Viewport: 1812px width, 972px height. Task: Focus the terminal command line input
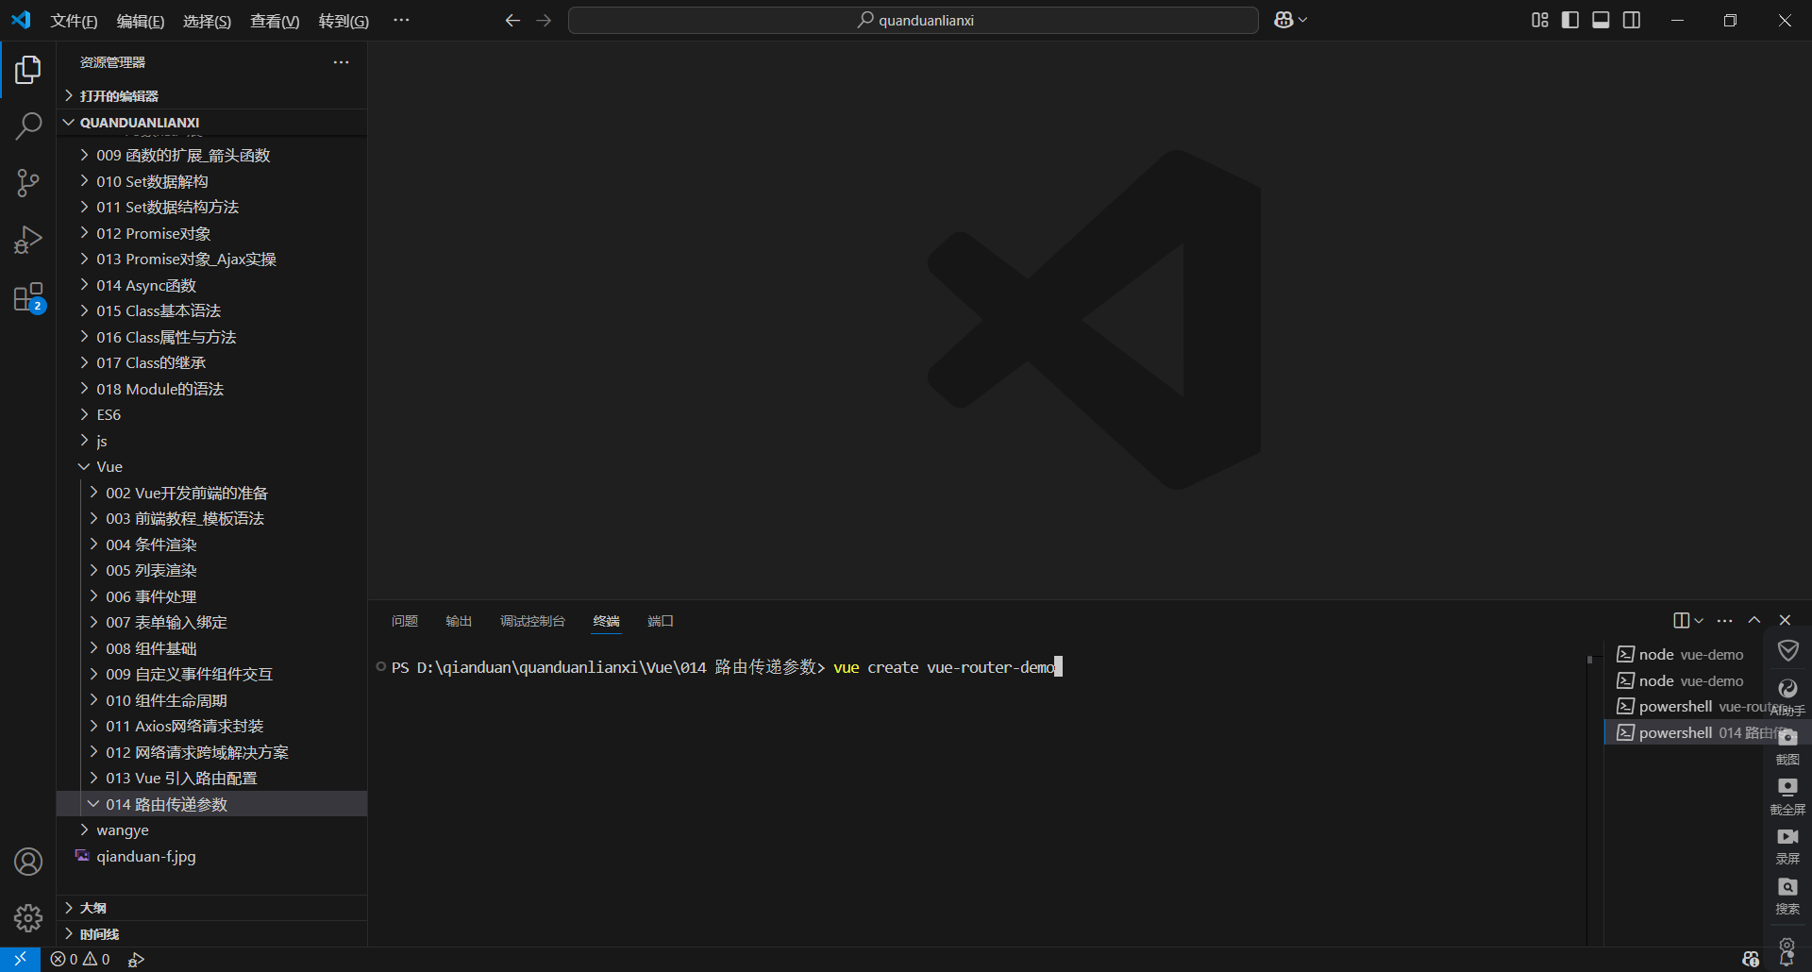point(944,667)
